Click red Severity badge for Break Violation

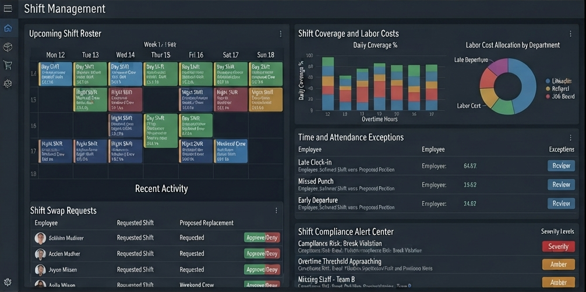558,247
